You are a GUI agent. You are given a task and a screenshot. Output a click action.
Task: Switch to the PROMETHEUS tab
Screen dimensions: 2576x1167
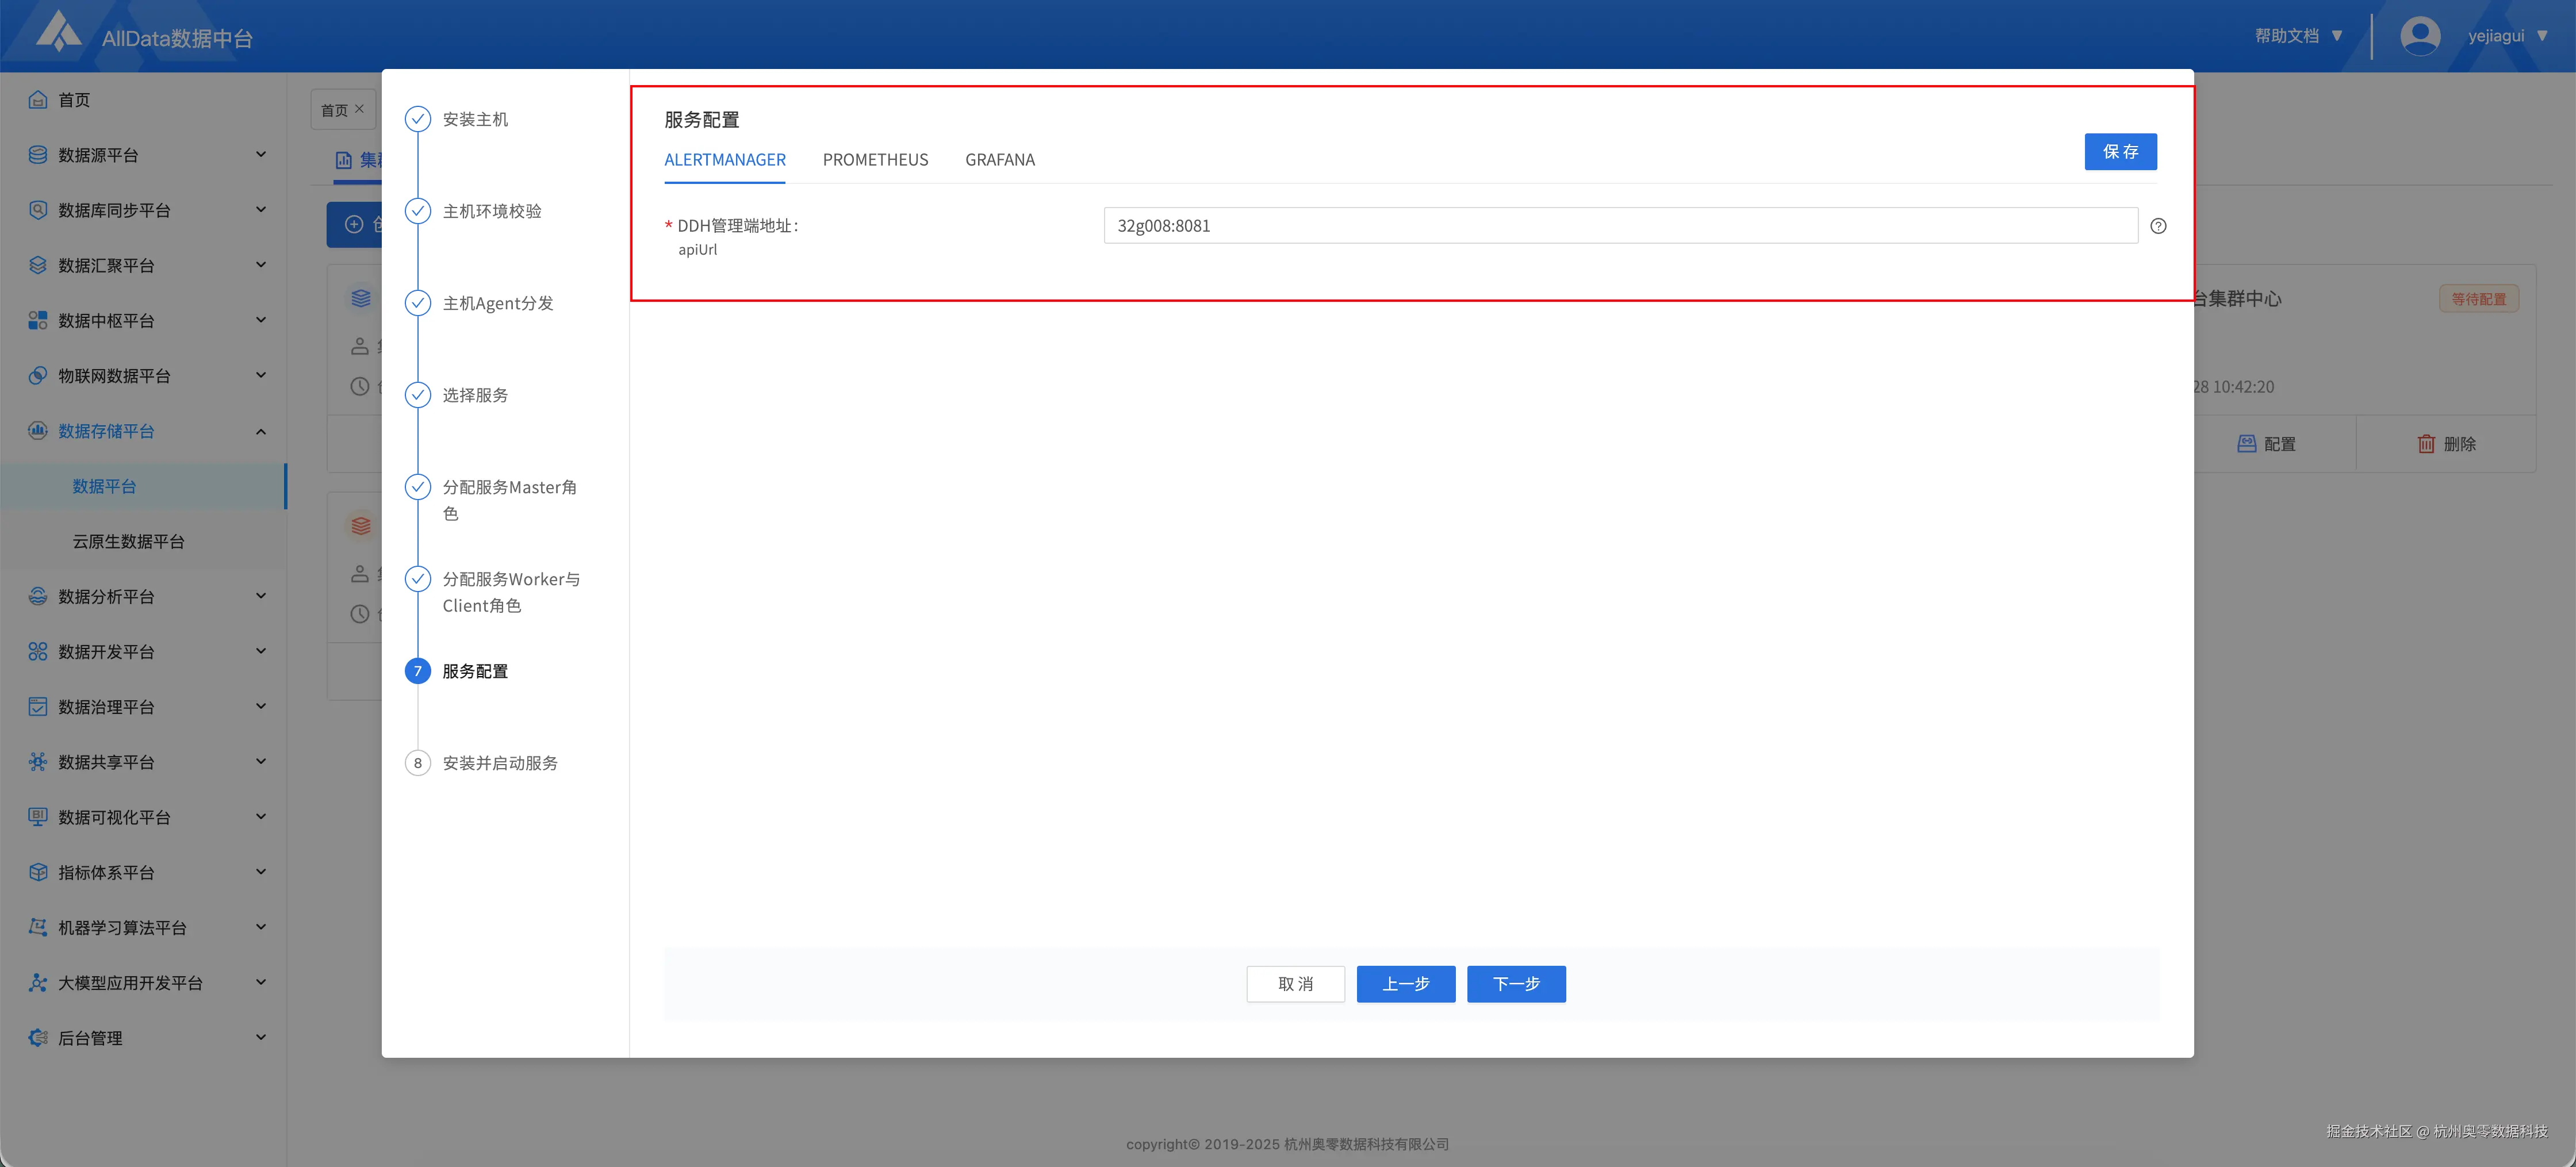875,160
